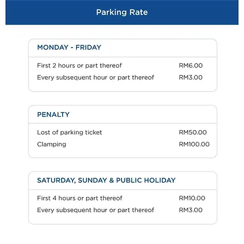Screen dimensions: 244x244
Task: Click the Clamping penalty label
Action: 52,144
